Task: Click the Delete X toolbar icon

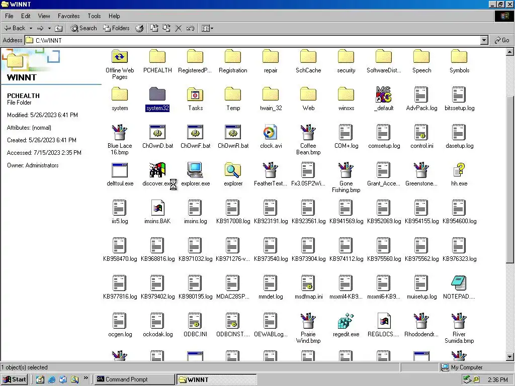Action: (x=179, y=28)
